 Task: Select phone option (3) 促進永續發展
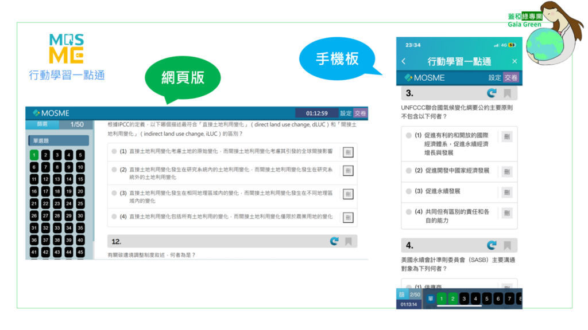coord(409,191)
